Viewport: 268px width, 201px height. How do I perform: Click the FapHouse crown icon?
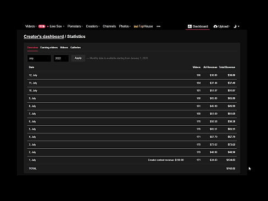pos(136,26)
